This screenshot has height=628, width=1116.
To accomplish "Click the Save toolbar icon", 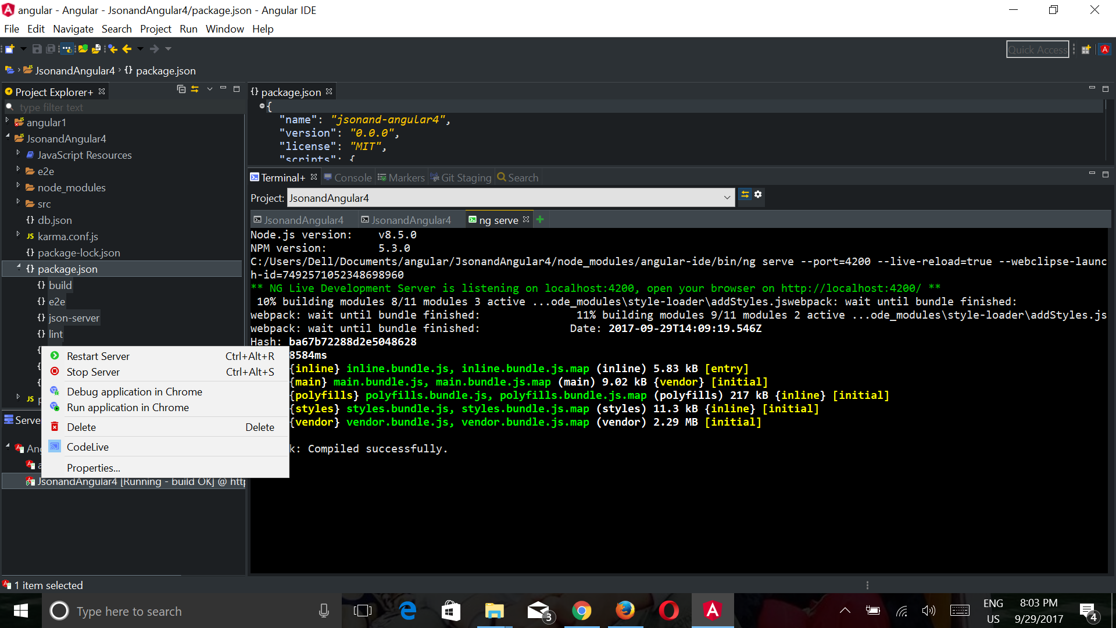I will coord(37,49).
